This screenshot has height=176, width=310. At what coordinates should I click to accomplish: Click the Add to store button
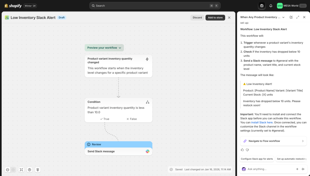(x=215, y=18)
